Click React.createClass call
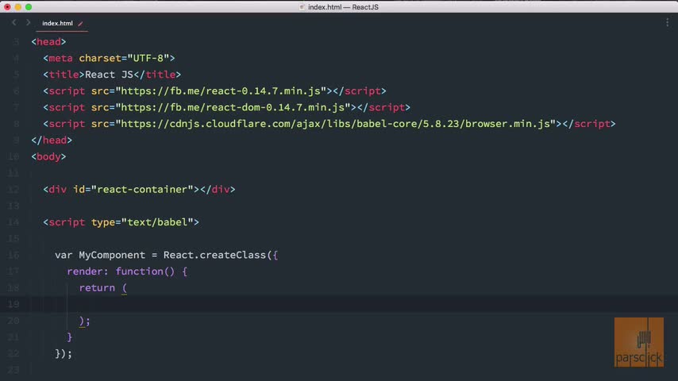The height and width of the screenshot is (381, 678). [x=214, y=255]
